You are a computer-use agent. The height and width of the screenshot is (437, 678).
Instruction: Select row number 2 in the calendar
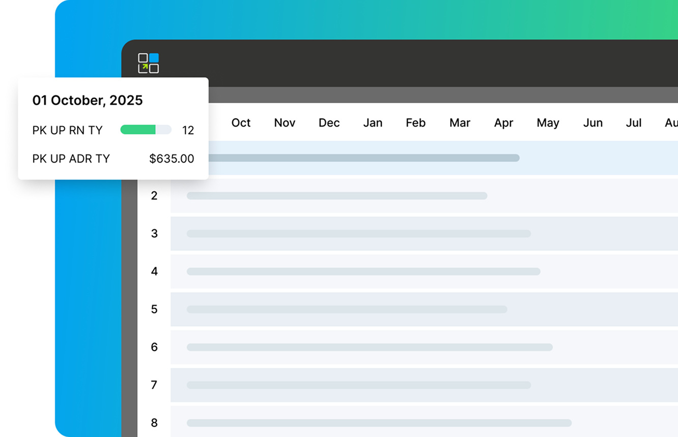(x=154, y=196)
